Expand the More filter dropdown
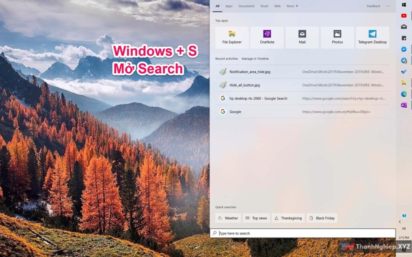Viewport: 412px width, 257px height. click(x=292, y=6)
